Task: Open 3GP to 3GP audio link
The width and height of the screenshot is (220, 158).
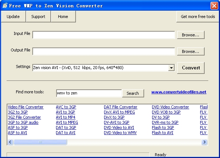Action: tap(23, 122)
